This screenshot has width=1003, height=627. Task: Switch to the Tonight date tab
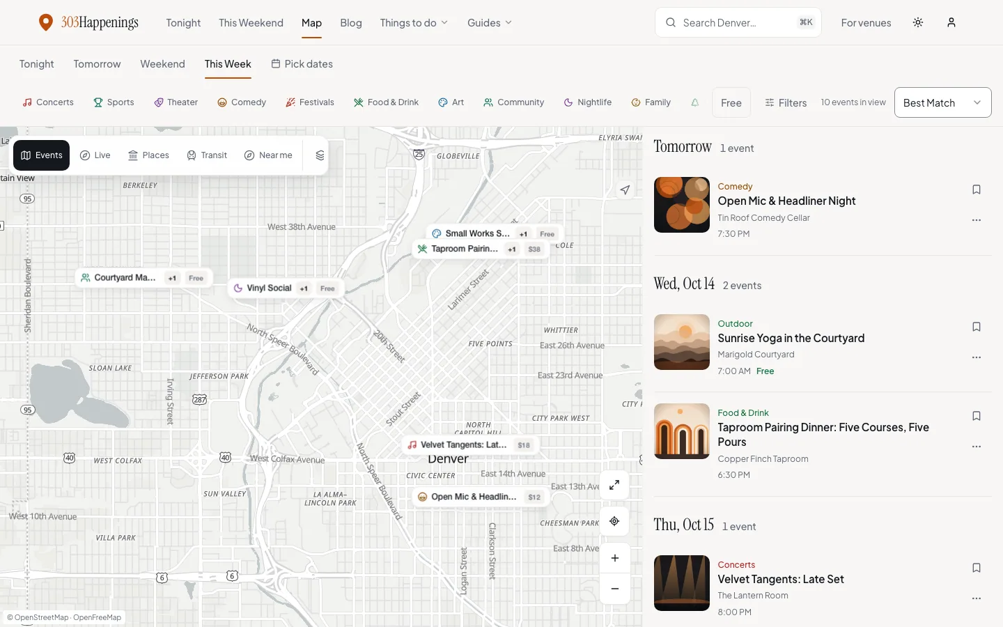36,64
